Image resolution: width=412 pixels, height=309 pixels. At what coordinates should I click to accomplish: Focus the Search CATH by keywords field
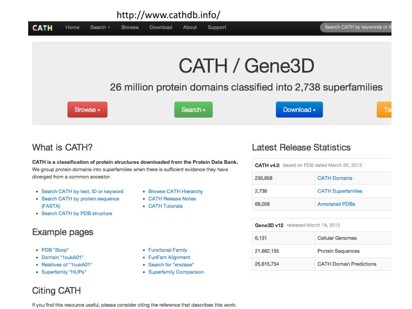point(356,27)
